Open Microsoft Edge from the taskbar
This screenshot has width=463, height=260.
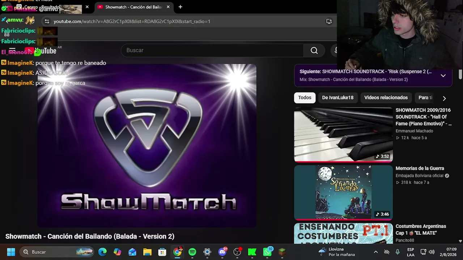tap(102, 252)
